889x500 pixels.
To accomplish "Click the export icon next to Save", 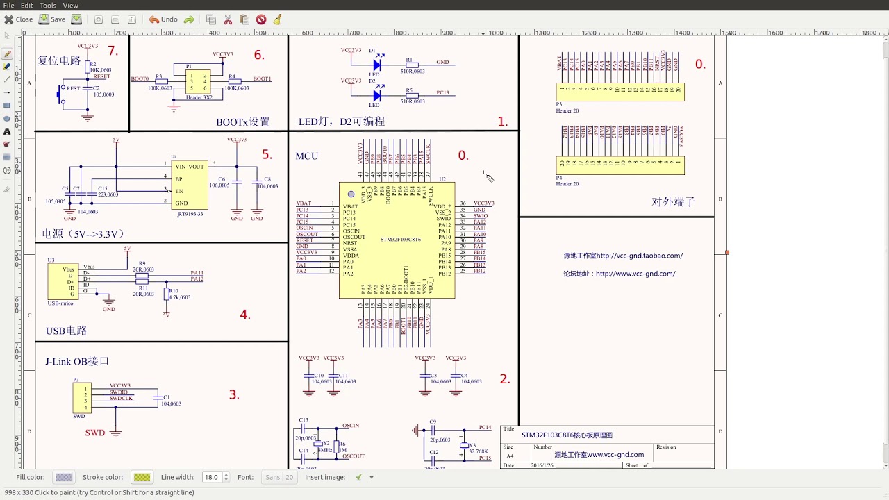I will (76, 19).
